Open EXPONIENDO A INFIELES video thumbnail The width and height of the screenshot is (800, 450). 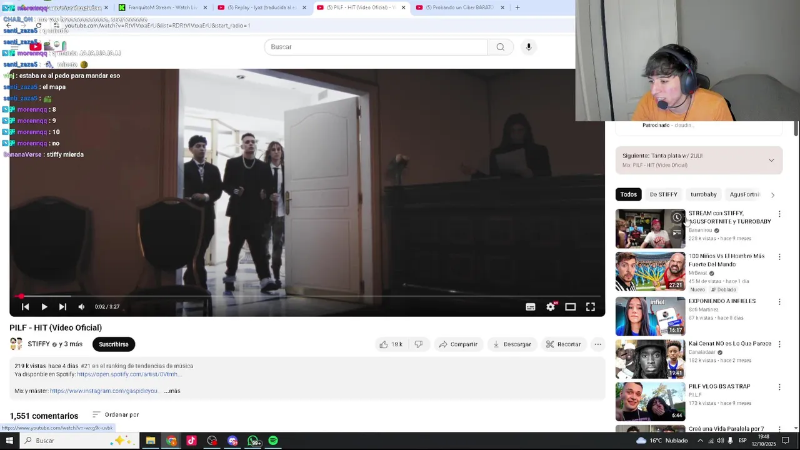651,316
